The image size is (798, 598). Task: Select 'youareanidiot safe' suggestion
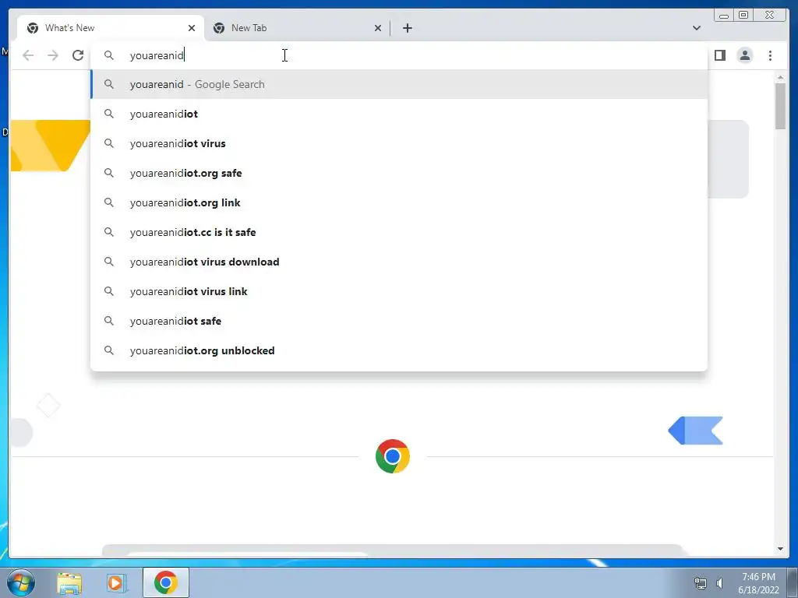coord(399,321)
